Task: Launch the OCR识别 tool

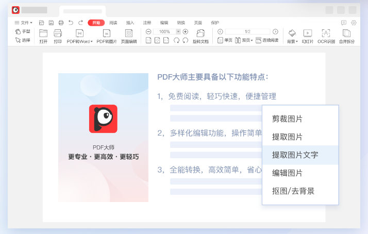Action: [x=326, y=37]
